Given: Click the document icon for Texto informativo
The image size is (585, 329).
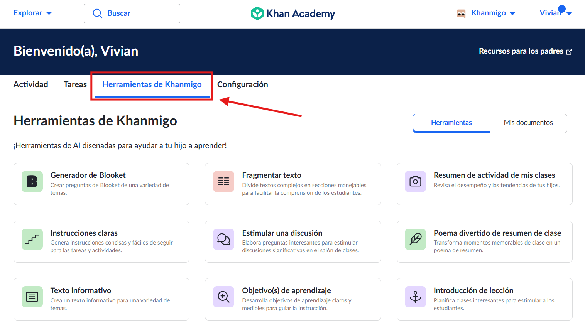Looking at the screenshot, I should [x=32, y=297].
